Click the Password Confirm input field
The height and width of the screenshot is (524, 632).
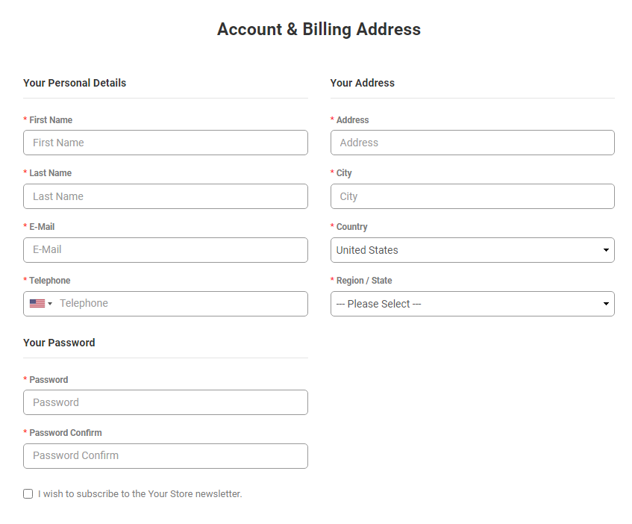pos(165,456)
